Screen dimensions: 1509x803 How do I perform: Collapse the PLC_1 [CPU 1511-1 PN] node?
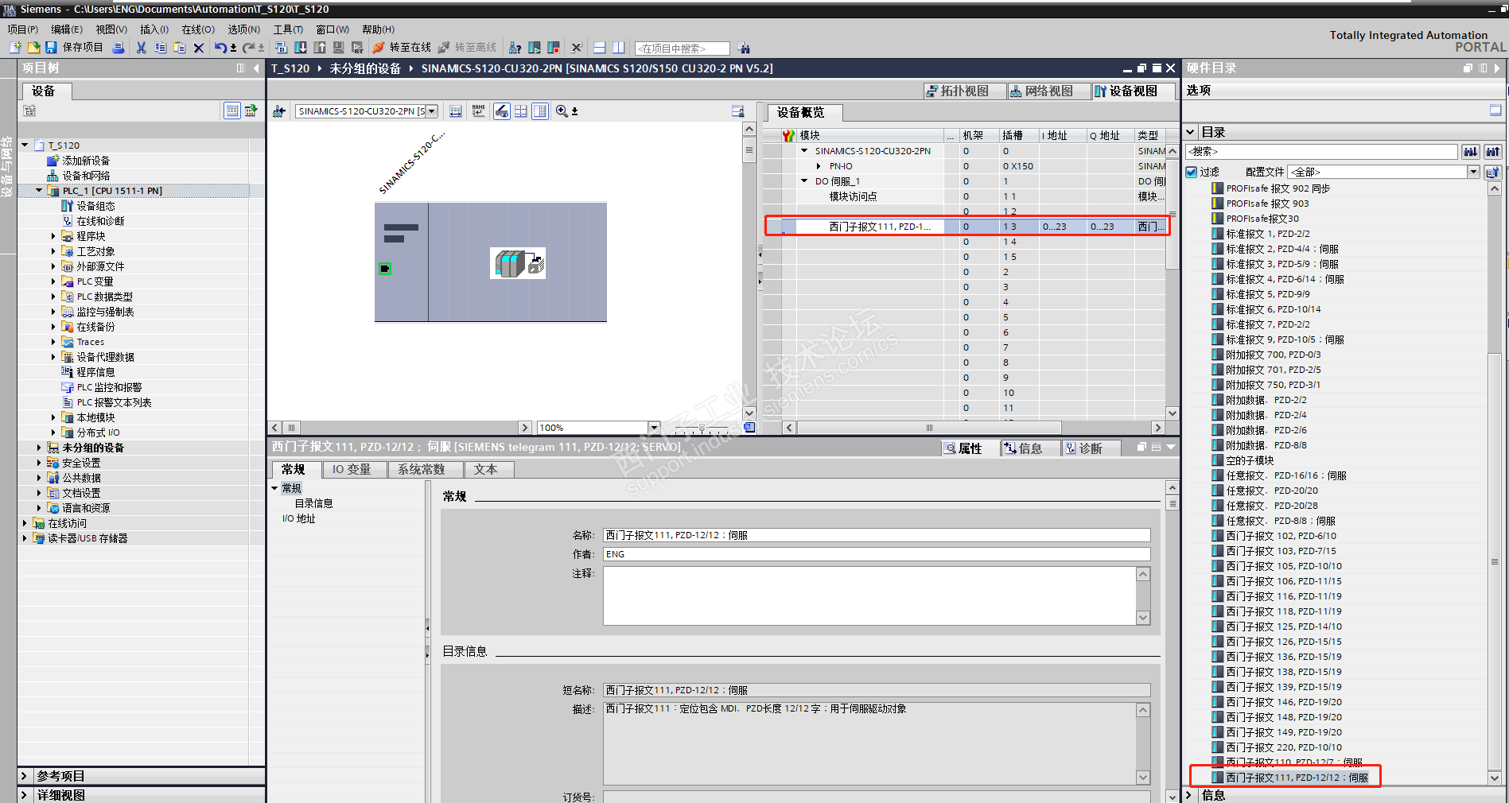tap(40, 191)
